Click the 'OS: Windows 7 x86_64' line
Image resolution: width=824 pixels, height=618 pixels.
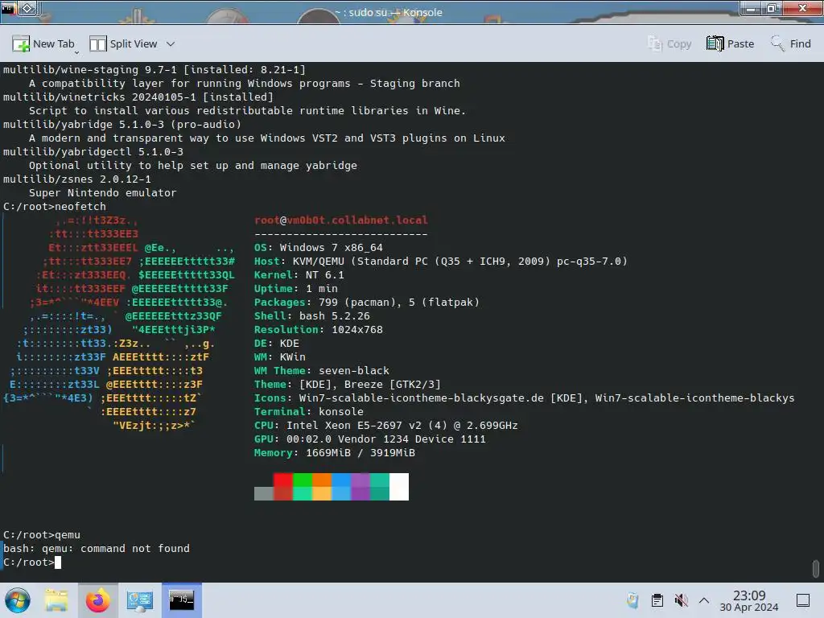(x=319, y=247)
